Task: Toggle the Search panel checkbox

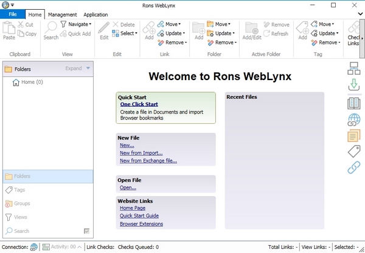Action: coord(86,231)
